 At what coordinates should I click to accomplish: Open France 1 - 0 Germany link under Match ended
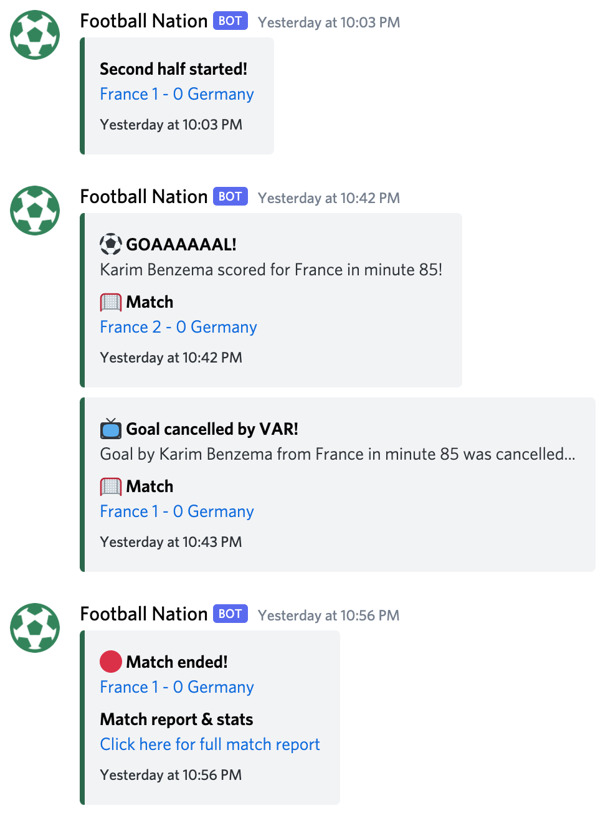coord(177,687)
